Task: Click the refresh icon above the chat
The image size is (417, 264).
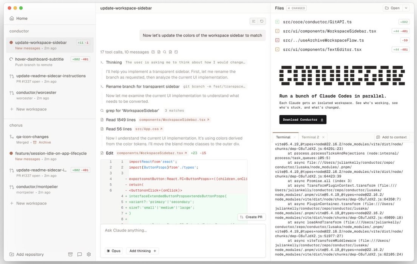Action: [x=262, y=21]
